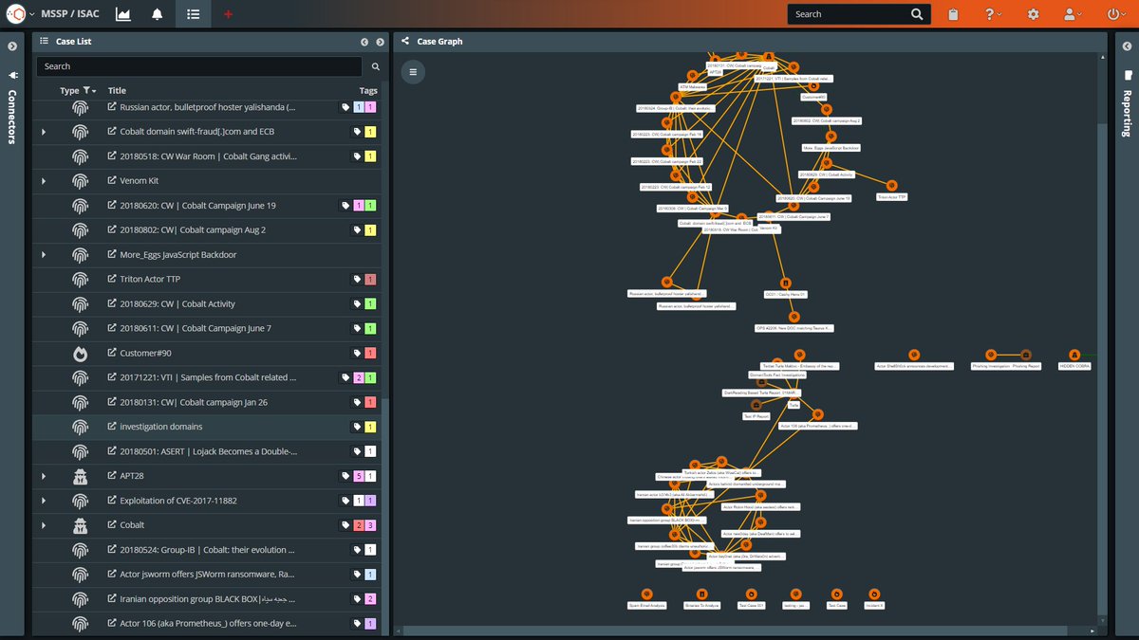Open the settings gear icon
Image resolution: width=1139 pixels, height=640 pixels.
click(1033, 13)
